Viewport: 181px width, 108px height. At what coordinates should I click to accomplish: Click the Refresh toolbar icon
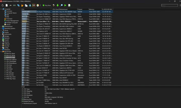tap(3, 5)
